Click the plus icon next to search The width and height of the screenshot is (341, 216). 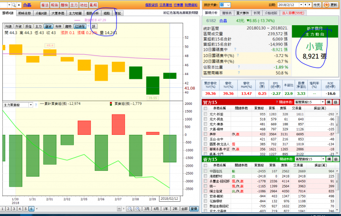click(x=19, y=5)
